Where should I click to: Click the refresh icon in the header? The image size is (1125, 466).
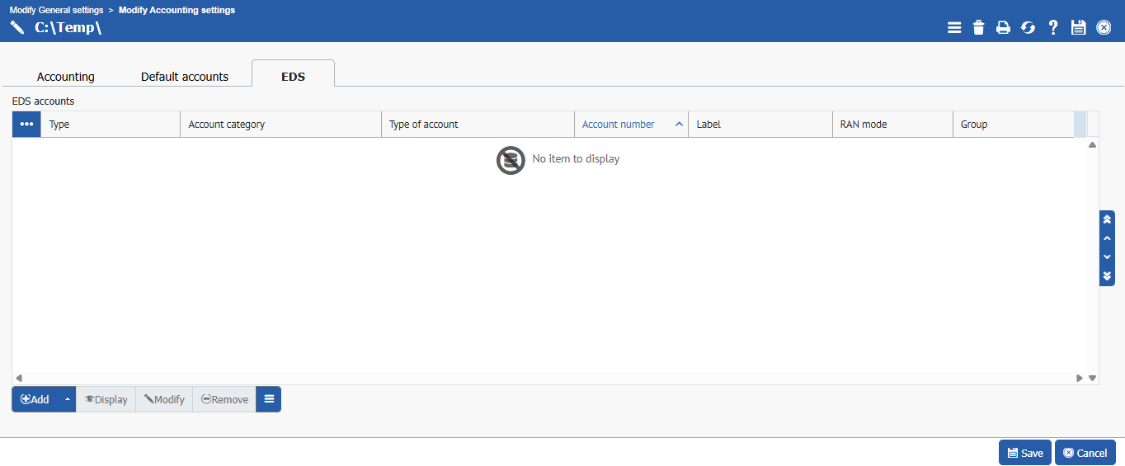[1028, 28]
